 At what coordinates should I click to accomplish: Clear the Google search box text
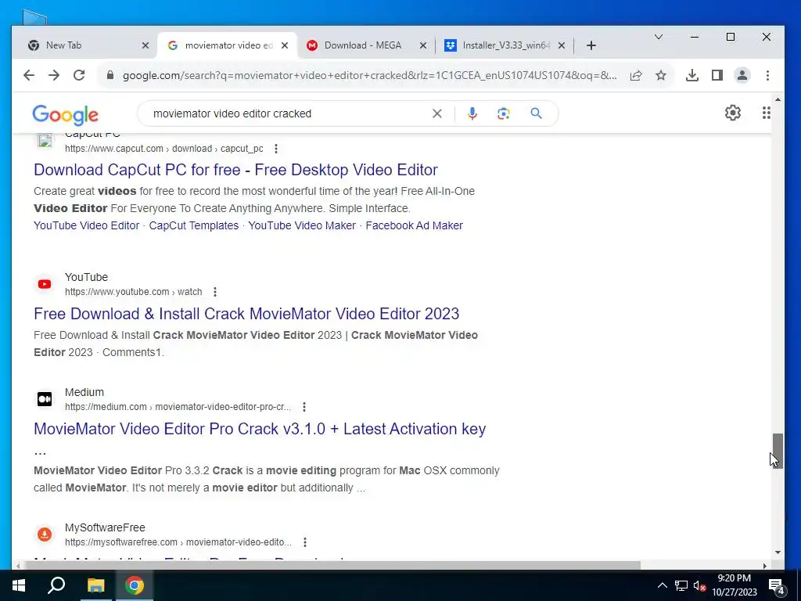pos(437,113)
